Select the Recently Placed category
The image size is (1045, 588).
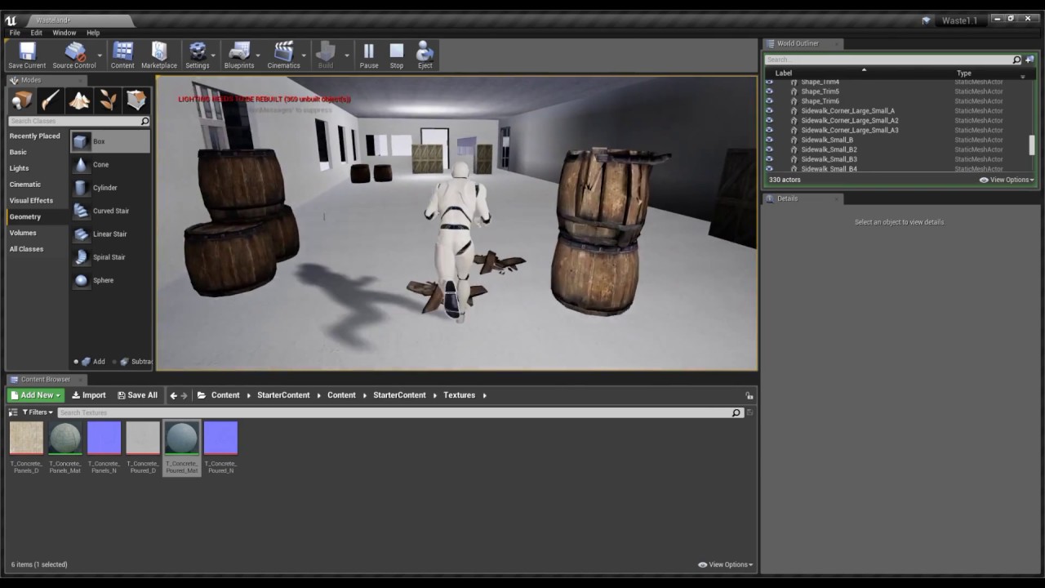35,136
